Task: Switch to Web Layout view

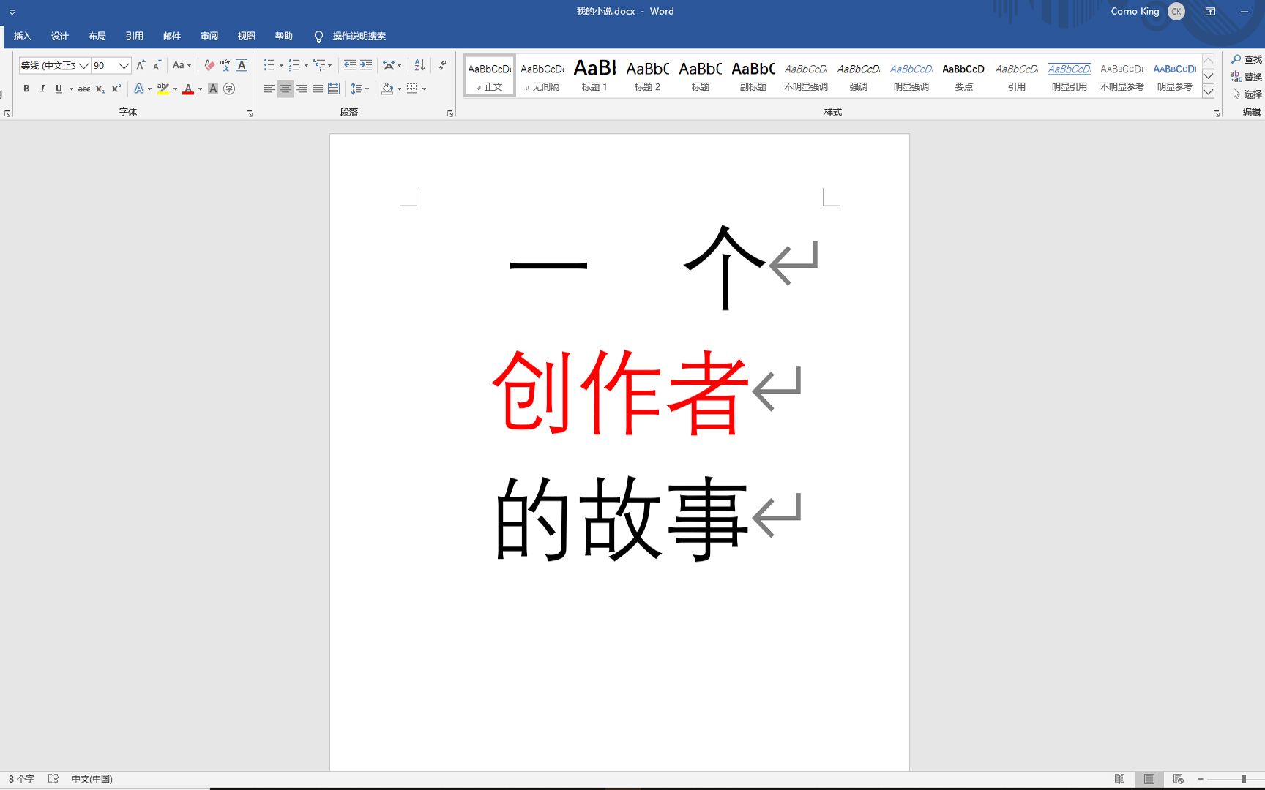Action: (x=1178, y=779)
